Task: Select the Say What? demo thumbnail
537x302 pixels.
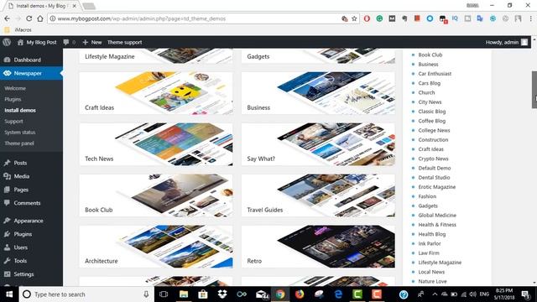Action: click(x=318, y=144)
